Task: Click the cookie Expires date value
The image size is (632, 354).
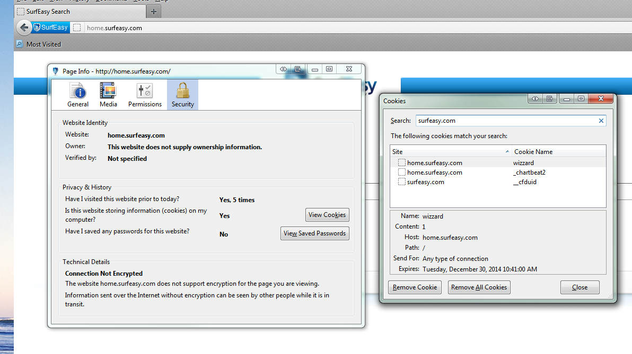Action: tap(480, 269)
